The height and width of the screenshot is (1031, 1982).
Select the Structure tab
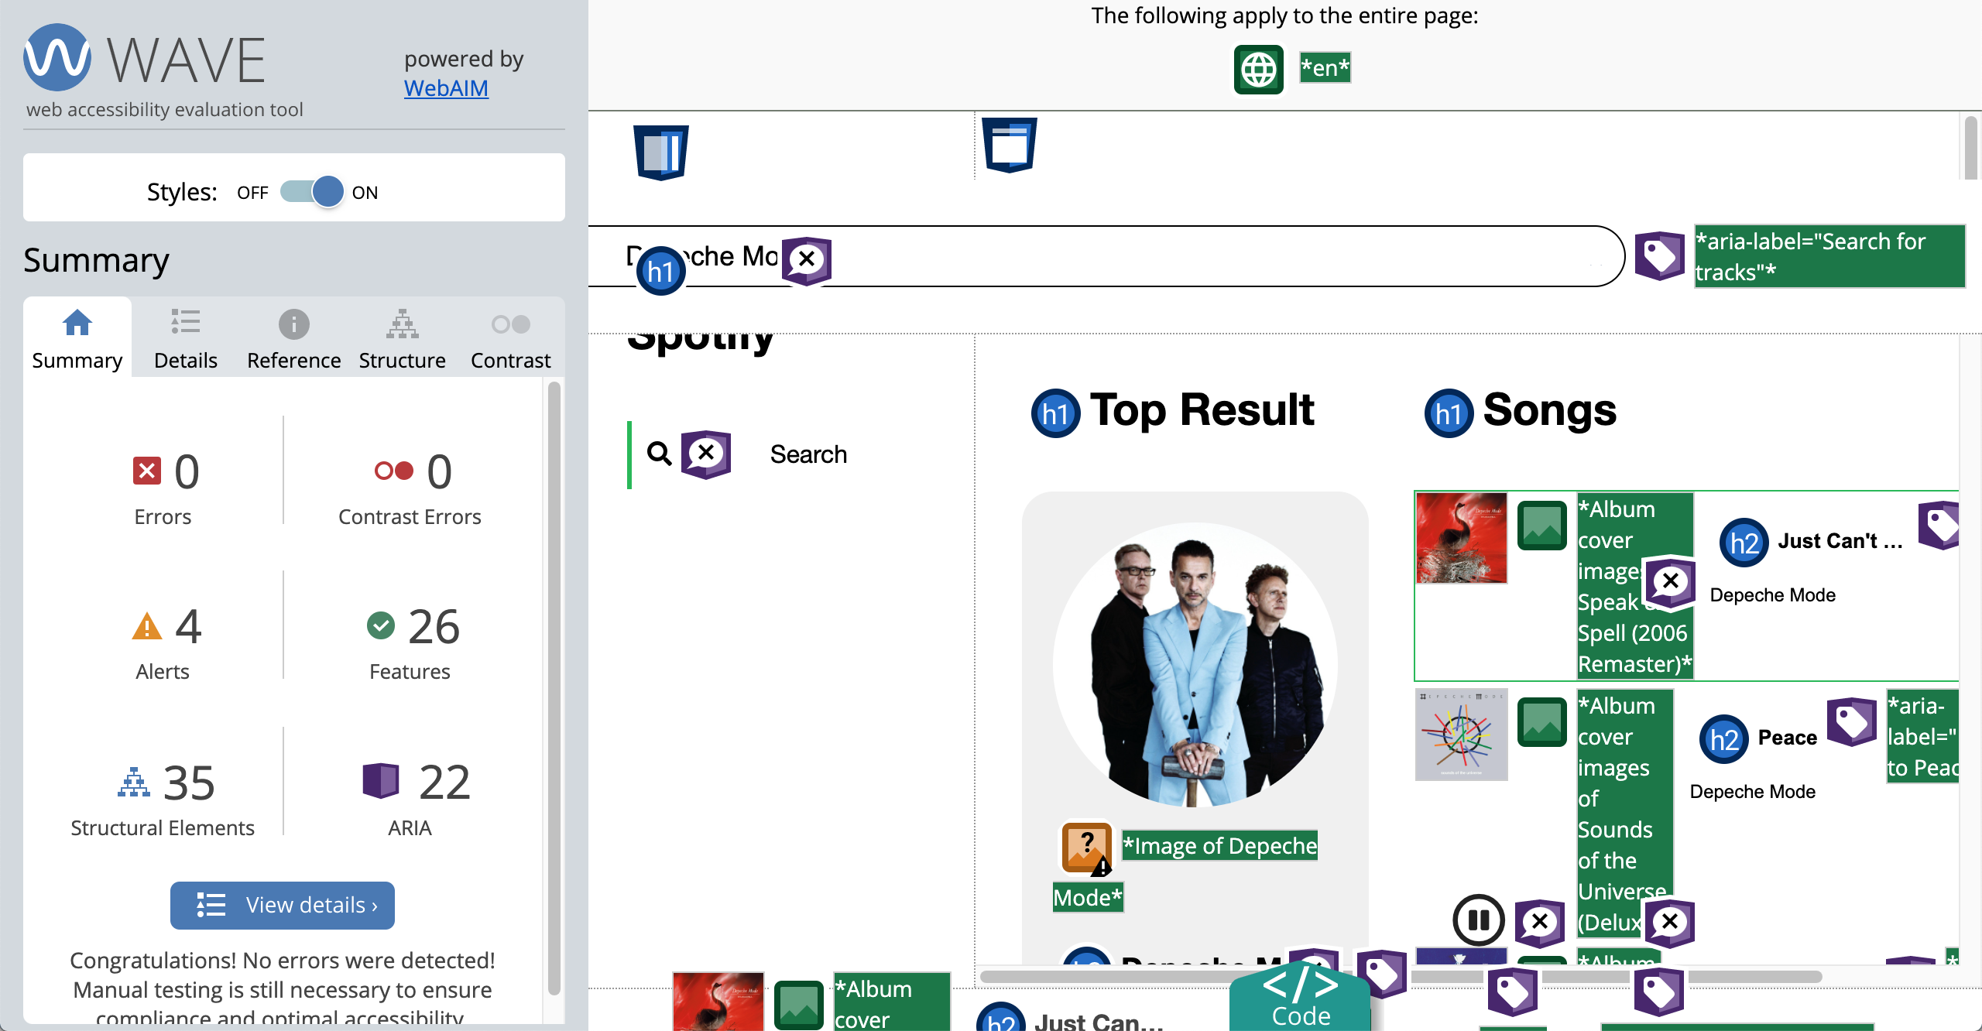(402, 338)
